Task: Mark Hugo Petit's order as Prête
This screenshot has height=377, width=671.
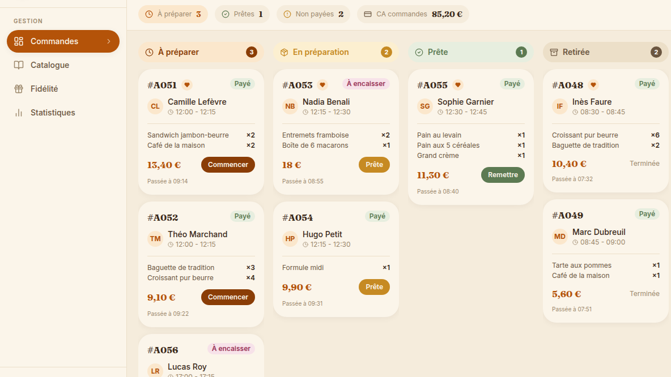Action: 374,287
